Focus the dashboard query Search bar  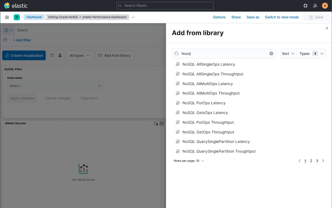point(90,30)
